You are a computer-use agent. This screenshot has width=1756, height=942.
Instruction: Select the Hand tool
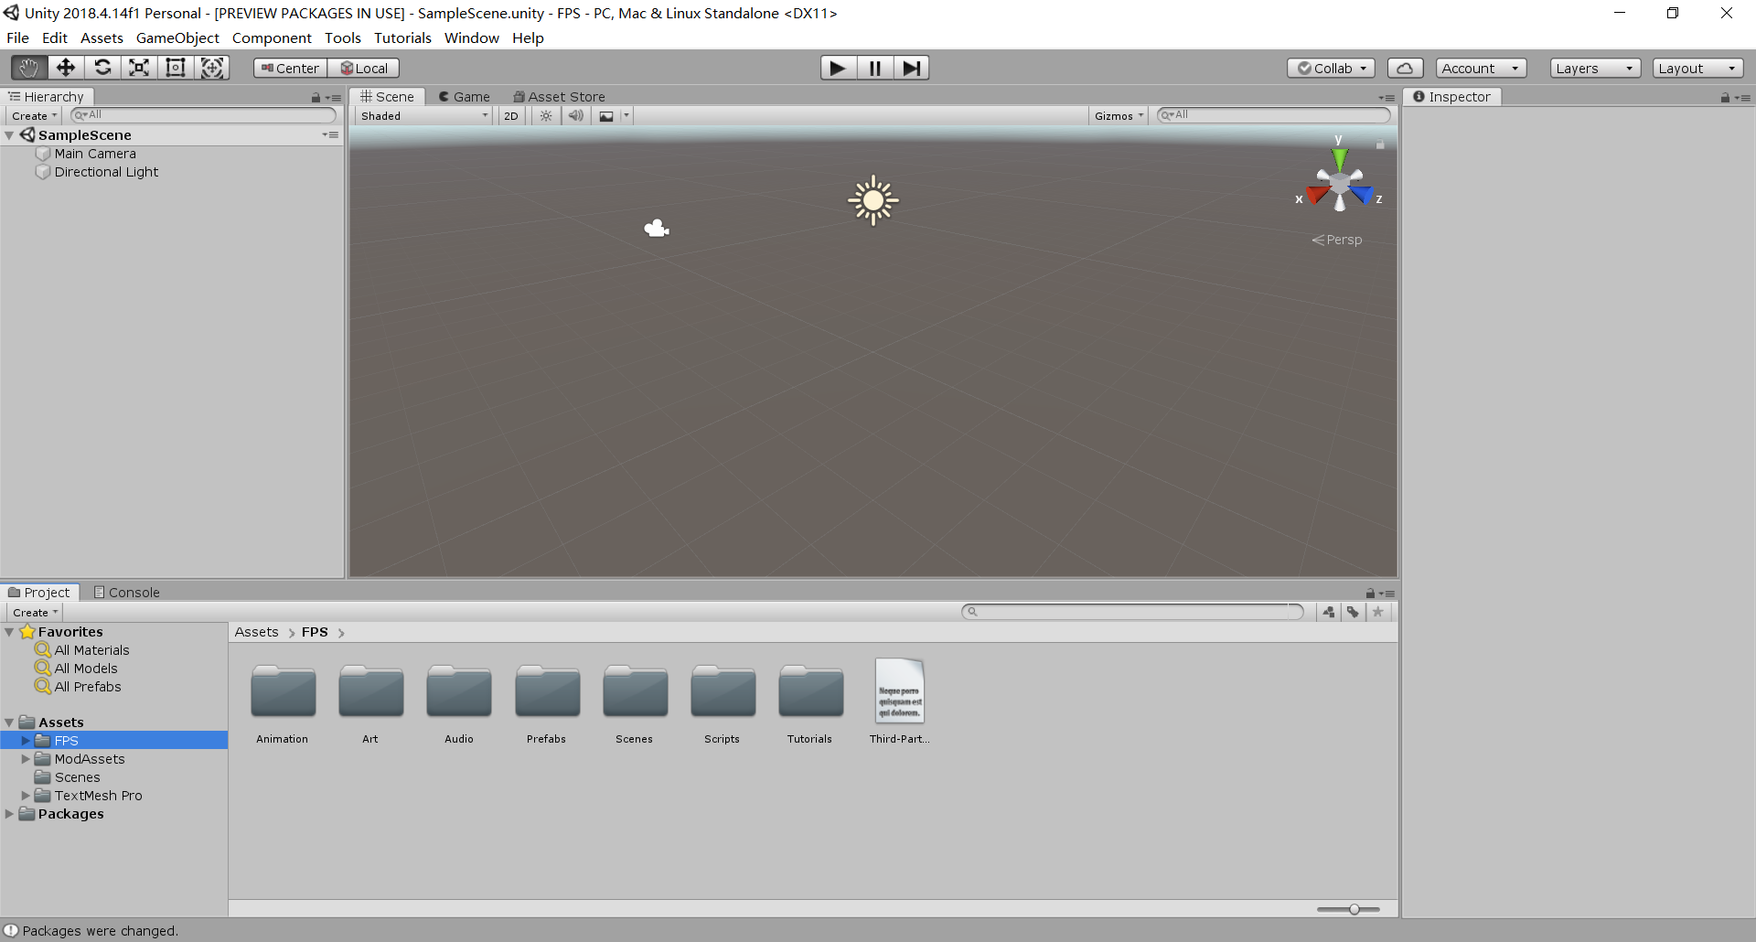click(27, 67)
